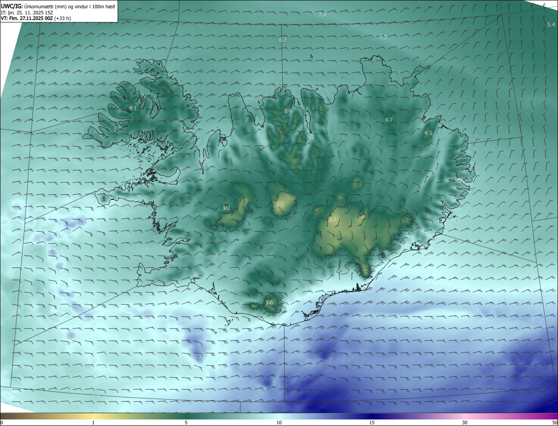Click the 6.7 value label on the map
558x426 pixels.
point(283,40)
